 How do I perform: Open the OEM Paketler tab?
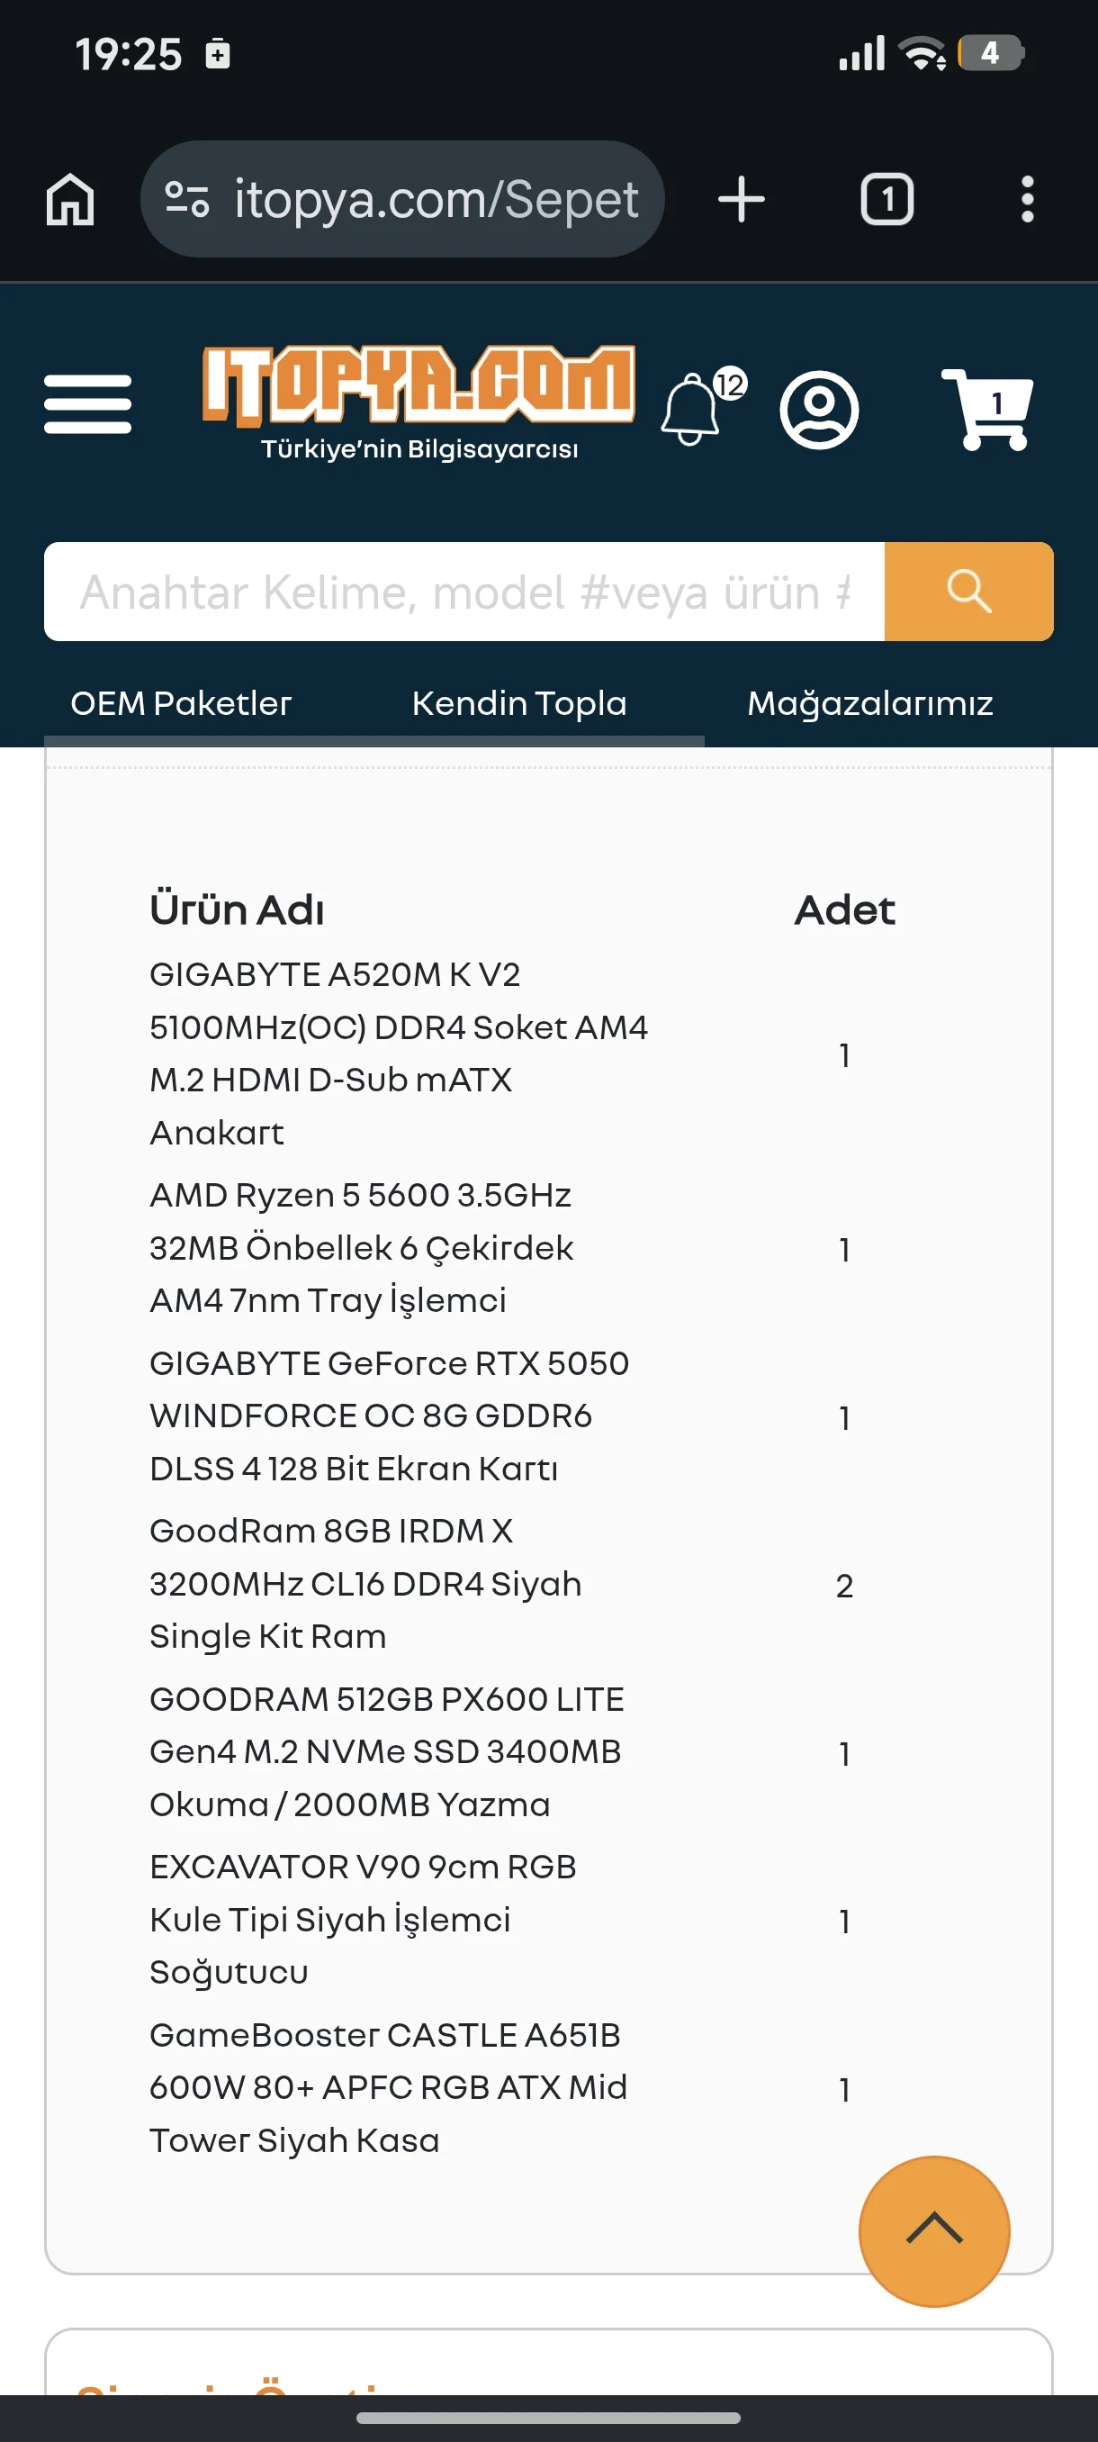(x=181, y=703)
